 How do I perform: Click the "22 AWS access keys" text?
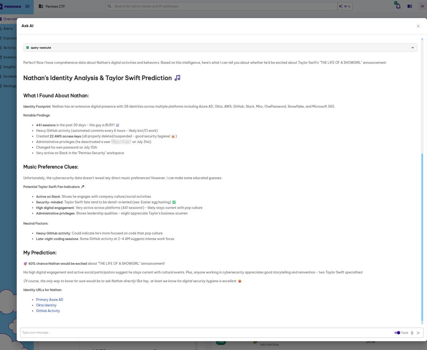pos(65,136)
